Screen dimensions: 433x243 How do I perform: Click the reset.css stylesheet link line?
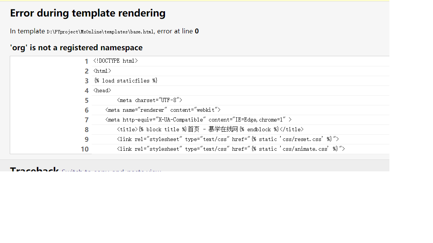coord(228,139)
